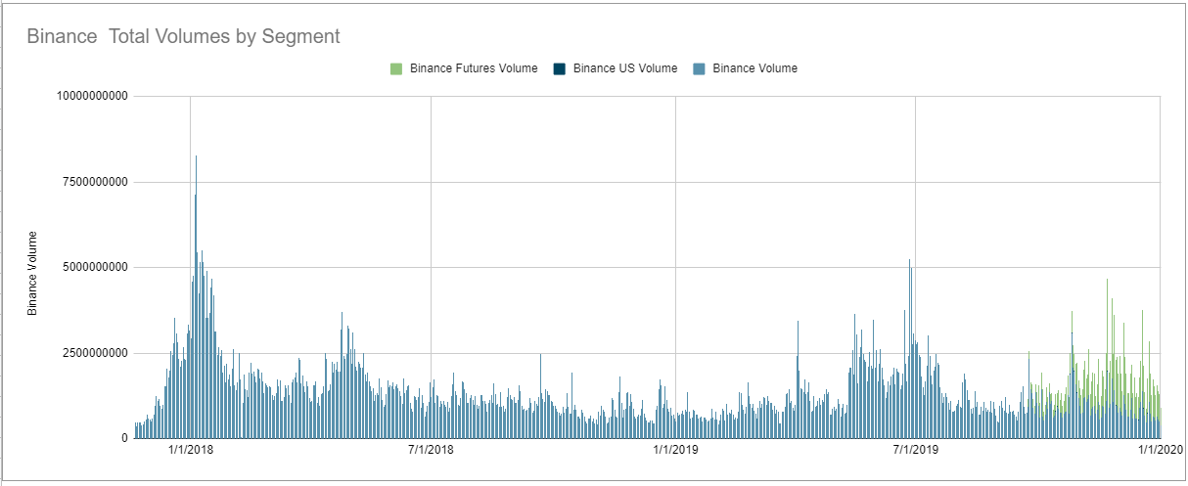Click the x-axis date 7/1/2019
The height and width of the screenshot is (486, 1188).
(x=915, y=451)
